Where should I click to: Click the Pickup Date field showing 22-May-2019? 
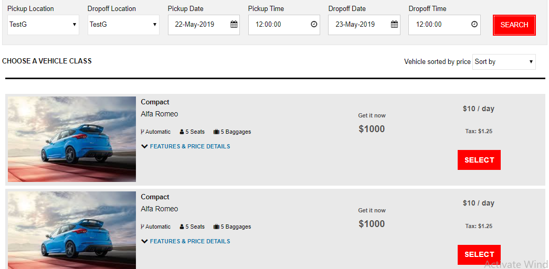(x=204, y=25)
